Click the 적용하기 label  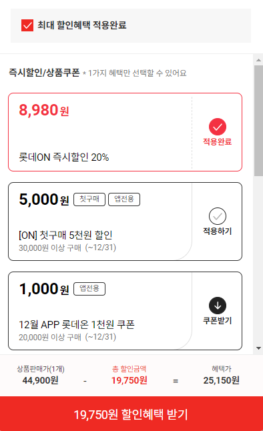pyautogui.click(x=218, y=231)
